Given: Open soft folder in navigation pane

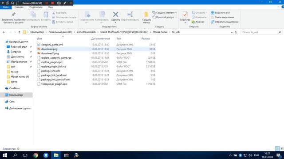Looking at the screenshot, I should (13, 67).
